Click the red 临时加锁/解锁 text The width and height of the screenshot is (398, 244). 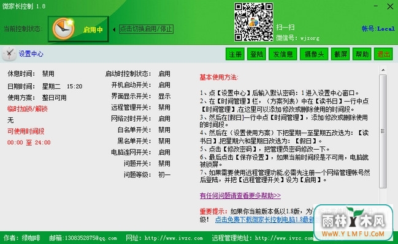tap(28, 109)
